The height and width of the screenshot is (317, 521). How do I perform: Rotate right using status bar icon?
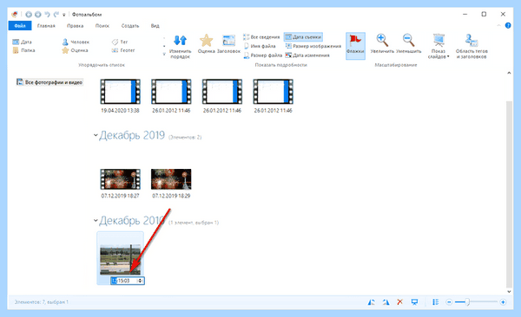[386, 302]
